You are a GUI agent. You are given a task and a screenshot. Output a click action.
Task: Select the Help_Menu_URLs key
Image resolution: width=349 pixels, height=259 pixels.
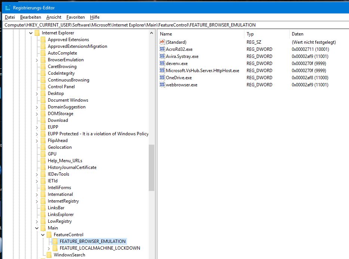coord(65,161)
